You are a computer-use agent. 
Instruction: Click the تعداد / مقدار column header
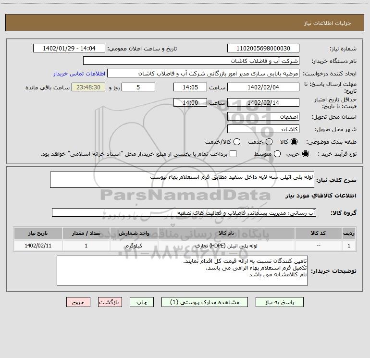click(86, 233)
